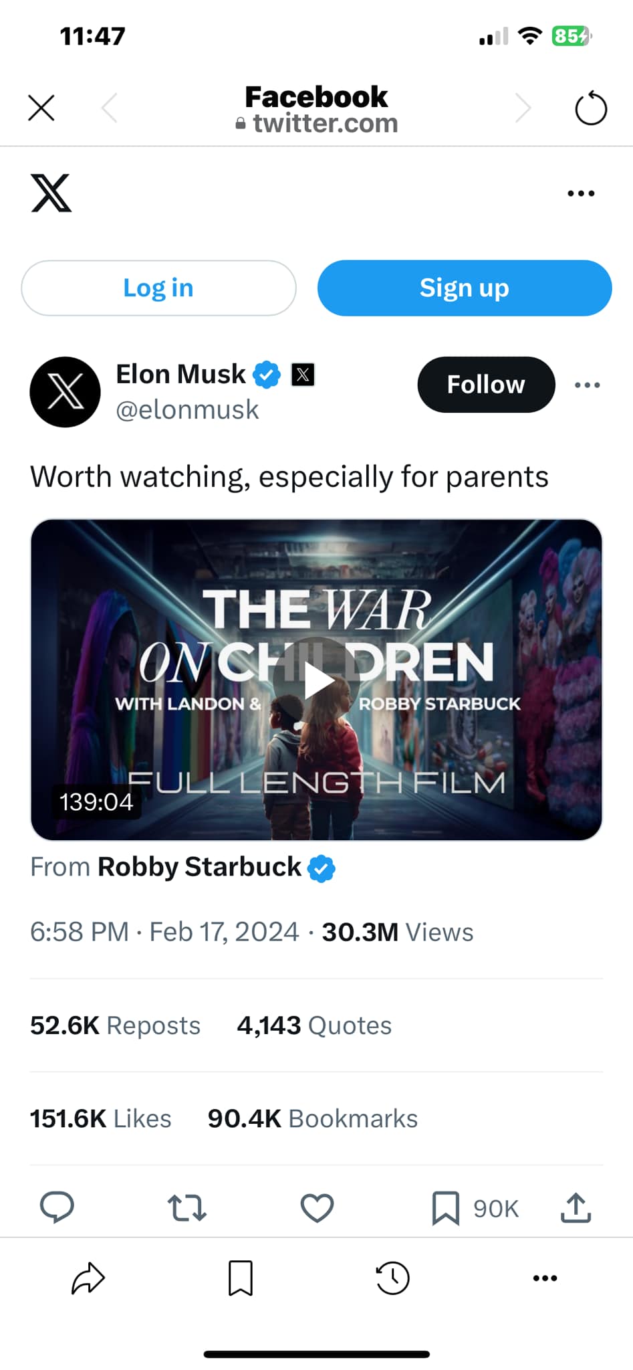The height and width of the screenshot is (1370, 633).
Task: Bookmark the tweet showing 90K
Action: [x=446, y=1208]
